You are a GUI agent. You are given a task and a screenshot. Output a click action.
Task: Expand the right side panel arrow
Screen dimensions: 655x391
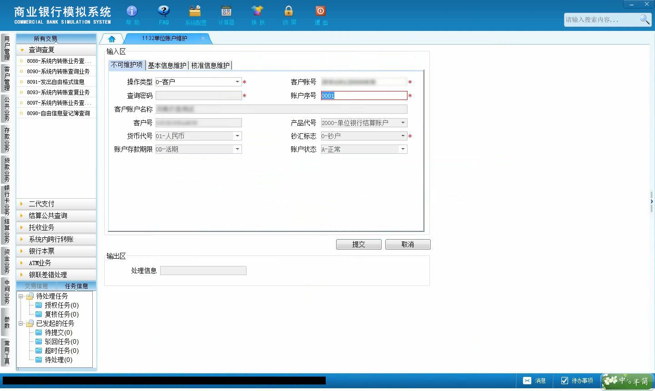(652, 201)
